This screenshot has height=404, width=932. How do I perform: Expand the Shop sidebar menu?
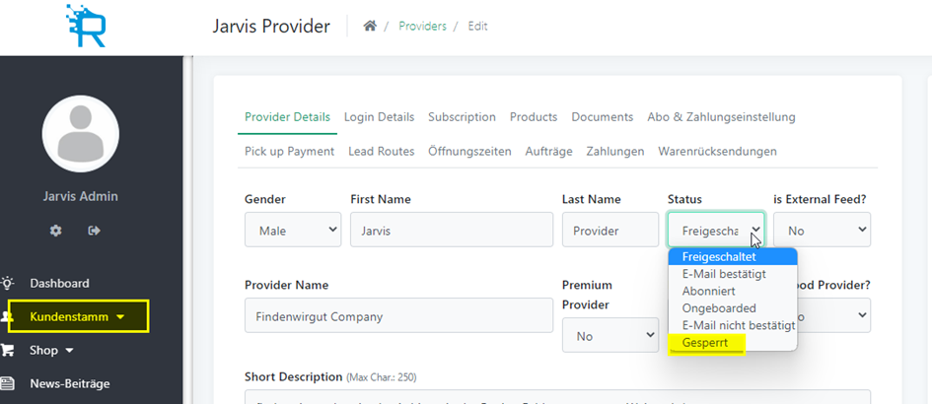tap(51, 351)
